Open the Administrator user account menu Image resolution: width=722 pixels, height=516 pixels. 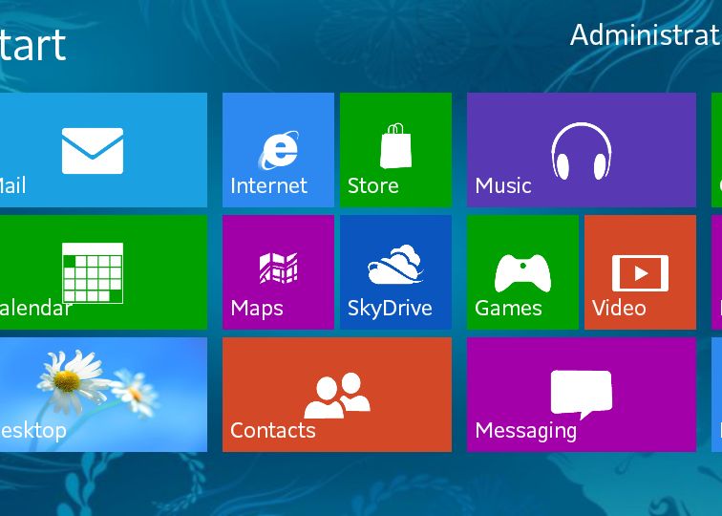(x=645, y=35)
